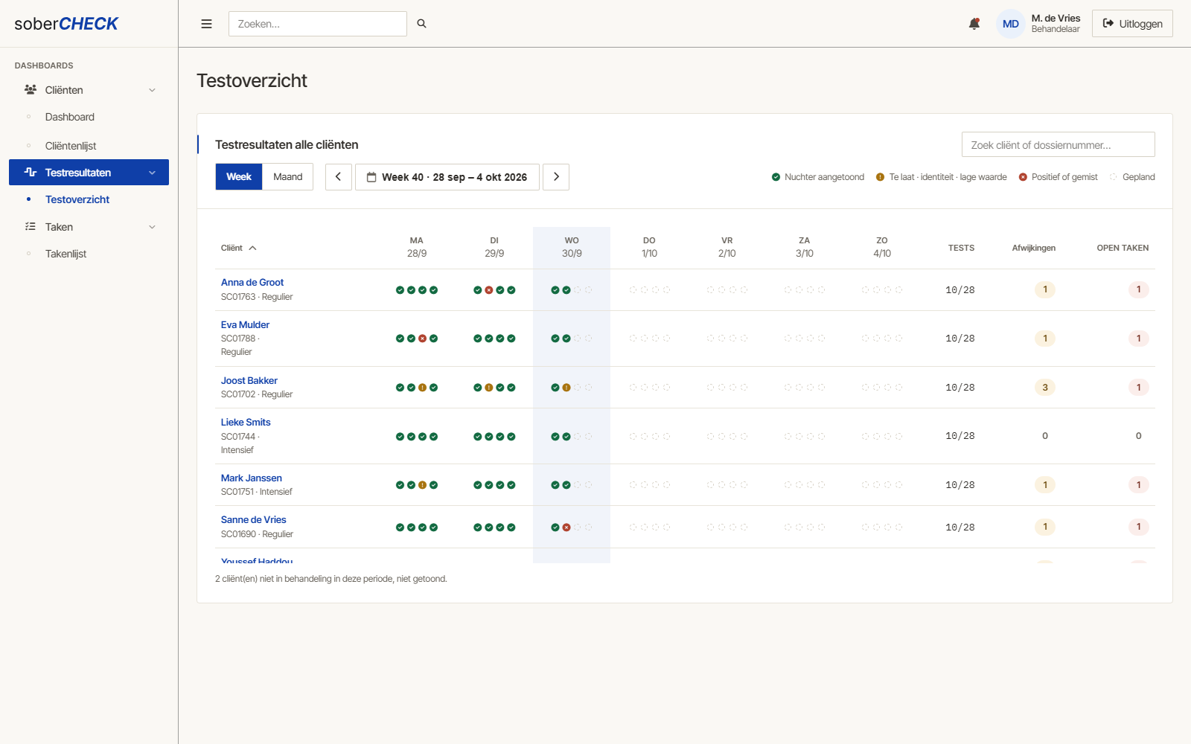Open Takenlijst in the sidebar
The width and height of the screenshot is (1191, 744).
[x=66, y=254]
